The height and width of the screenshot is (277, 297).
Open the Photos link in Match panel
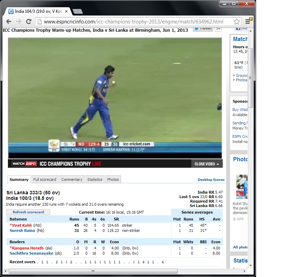[x=242, y=80]
